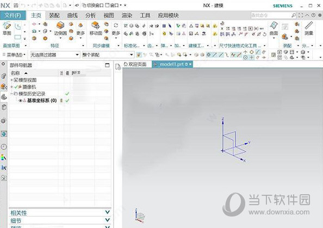Open the 文件(F) menu button
Viewport: 323px width, 228px height.
pos(13,15)
